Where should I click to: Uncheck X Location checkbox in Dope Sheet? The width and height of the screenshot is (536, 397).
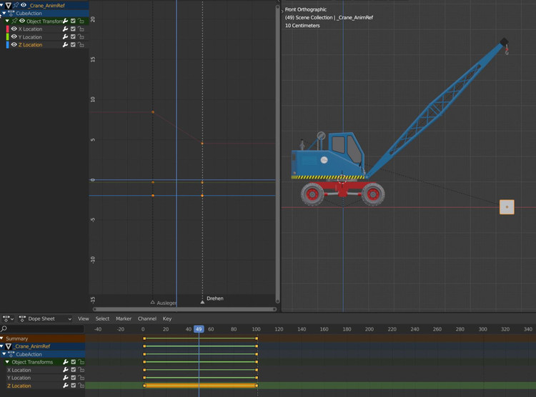coord(73,370)
